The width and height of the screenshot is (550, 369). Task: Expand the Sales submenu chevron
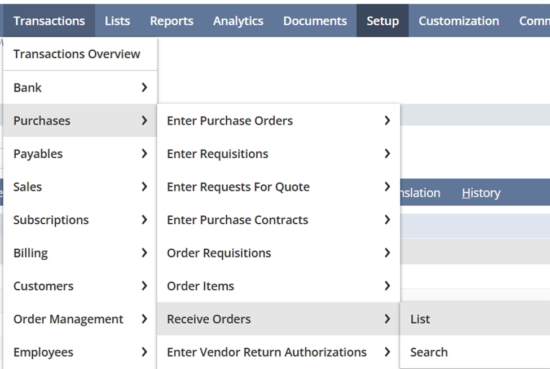pos(144,187)
